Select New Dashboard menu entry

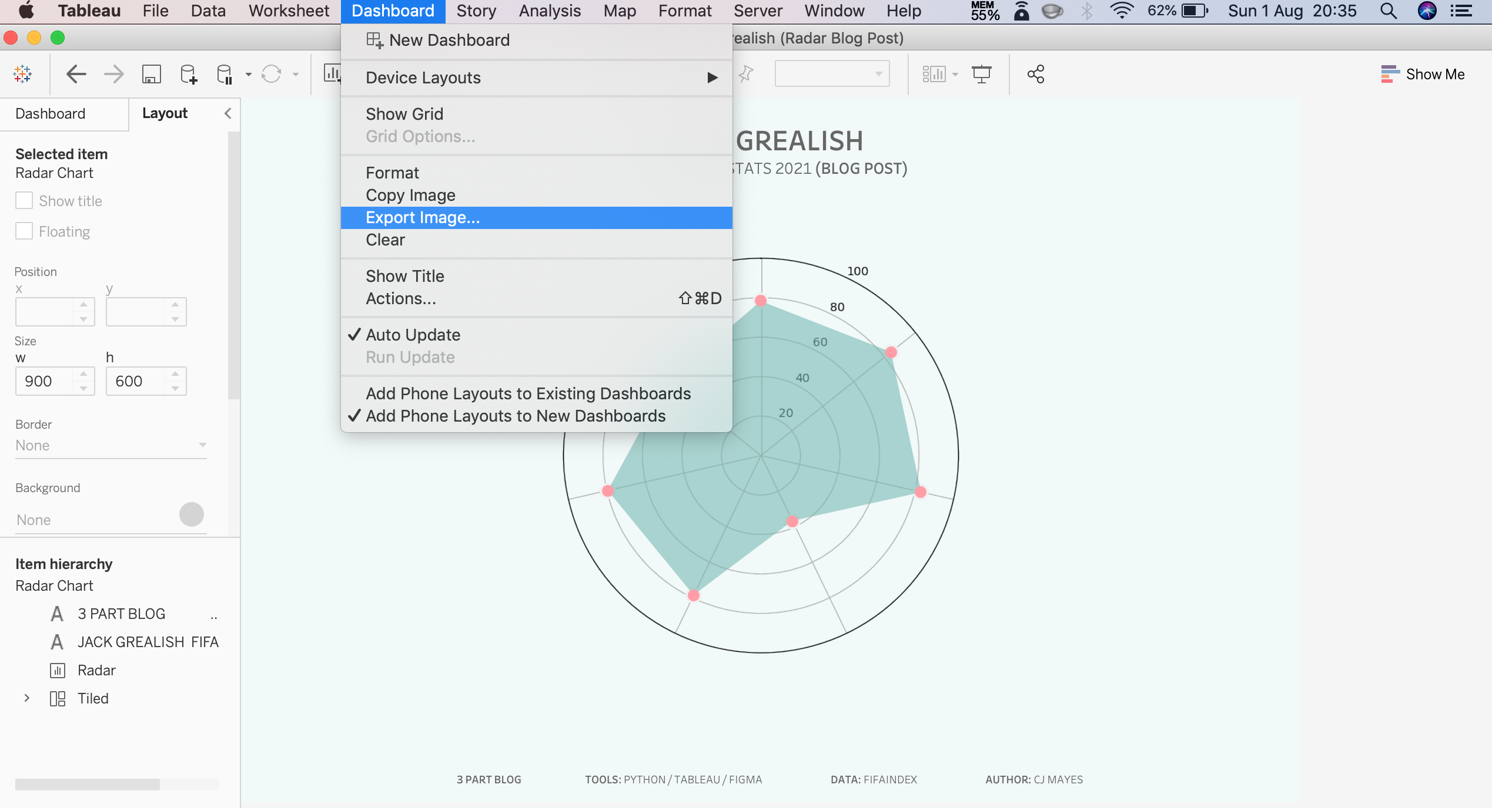[x=449, y=40]
